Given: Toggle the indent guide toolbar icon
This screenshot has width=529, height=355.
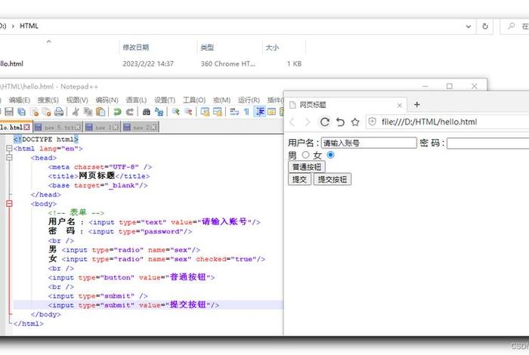Looking at the screenshot, I should [259, 112].
